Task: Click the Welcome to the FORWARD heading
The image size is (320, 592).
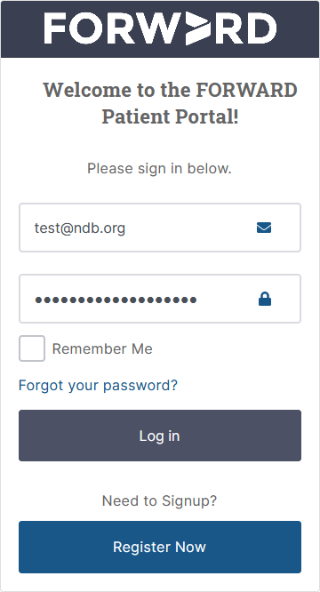Action: coord(170,90)
